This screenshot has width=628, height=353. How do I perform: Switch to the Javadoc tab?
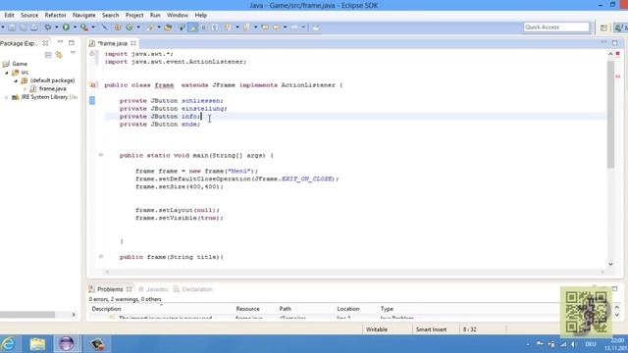coord(153,289)
